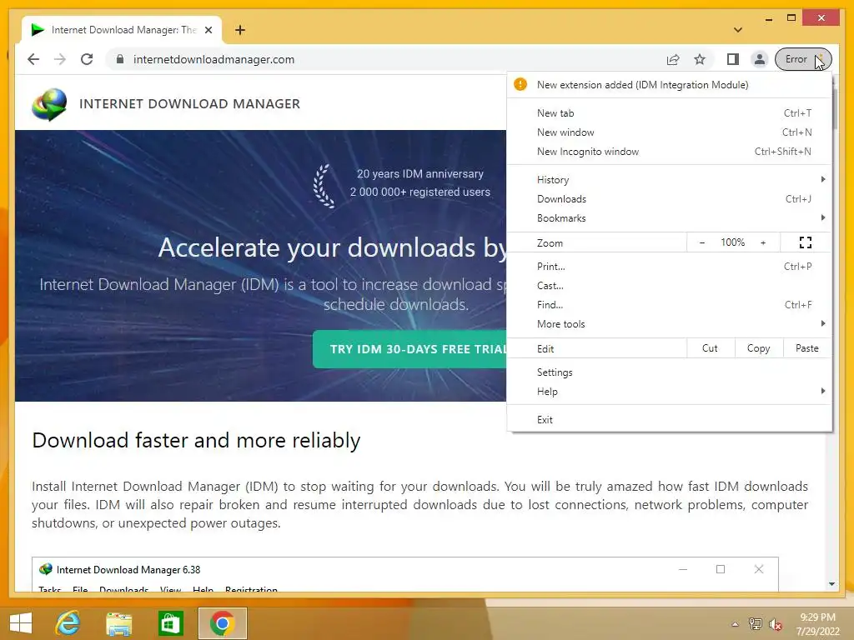The image size is (854, 640).
Task: Click the 20 years IDM anniversary text
Action: [x=420, y=174]
